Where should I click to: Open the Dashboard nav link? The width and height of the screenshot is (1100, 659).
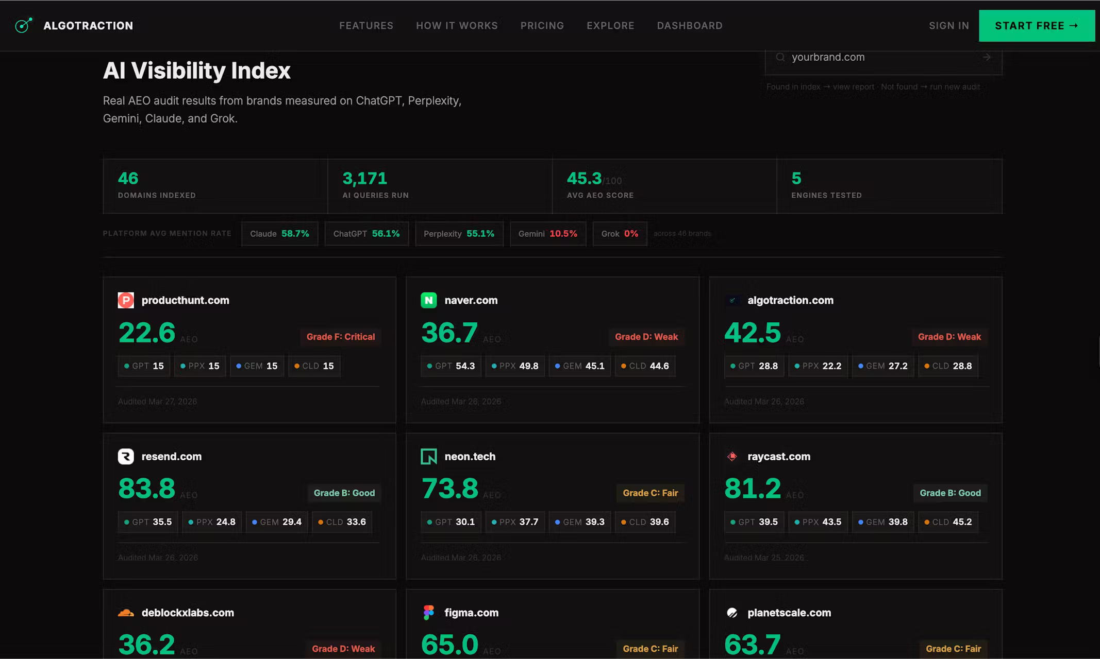[x=690, y=25]
